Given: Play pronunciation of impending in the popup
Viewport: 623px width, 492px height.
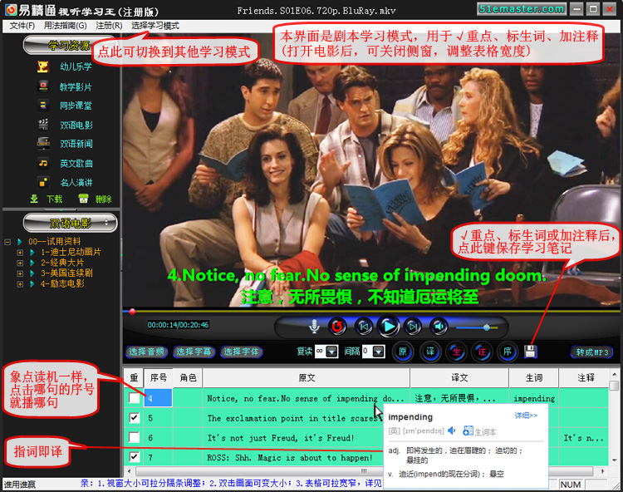Looking at the screenshot, I should click(x=452, y=430).
